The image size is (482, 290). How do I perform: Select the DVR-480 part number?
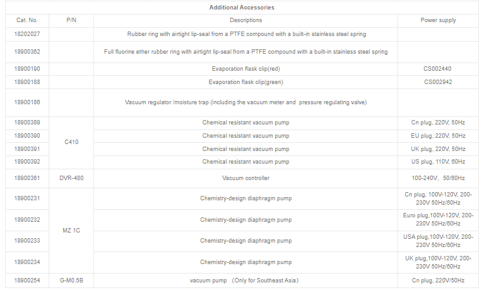[71, 178]
